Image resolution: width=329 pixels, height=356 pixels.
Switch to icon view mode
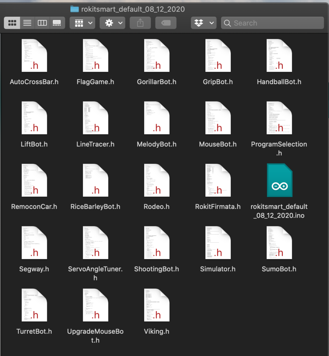[x=12, y=23]
